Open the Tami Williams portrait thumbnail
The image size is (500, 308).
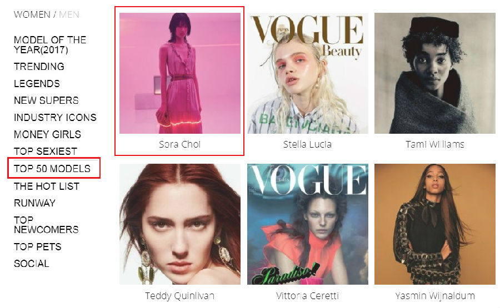(x=435, y=73)
